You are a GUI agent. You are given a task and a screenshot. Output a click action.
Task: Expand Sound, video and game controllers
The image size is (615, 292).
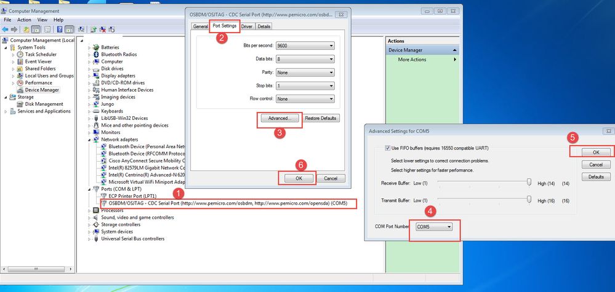[89, 218]
